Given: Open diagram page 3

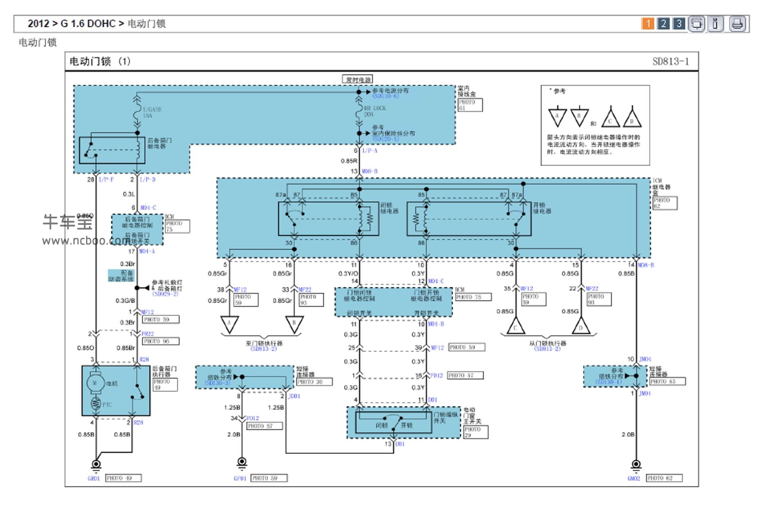Looking at the screenshot, I should [679, 24].
